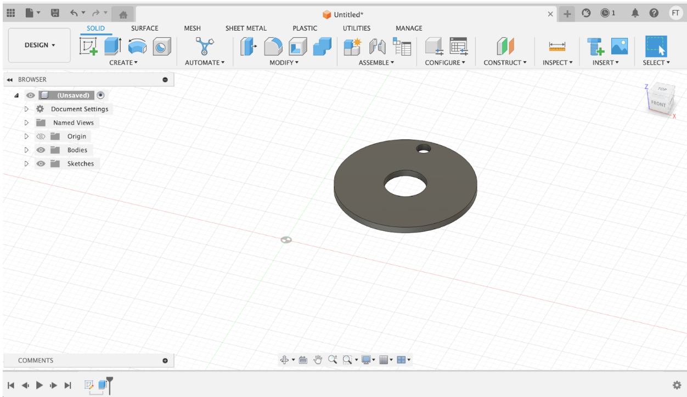
Task: Toggle visibility of the Origin folder
Action: coord(41,137)
